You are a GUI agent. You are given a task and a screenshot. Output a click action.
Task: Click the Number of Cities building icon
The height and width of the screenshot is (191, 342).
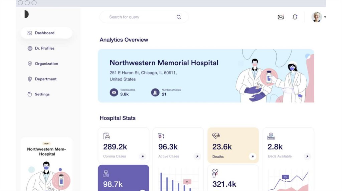155,93
